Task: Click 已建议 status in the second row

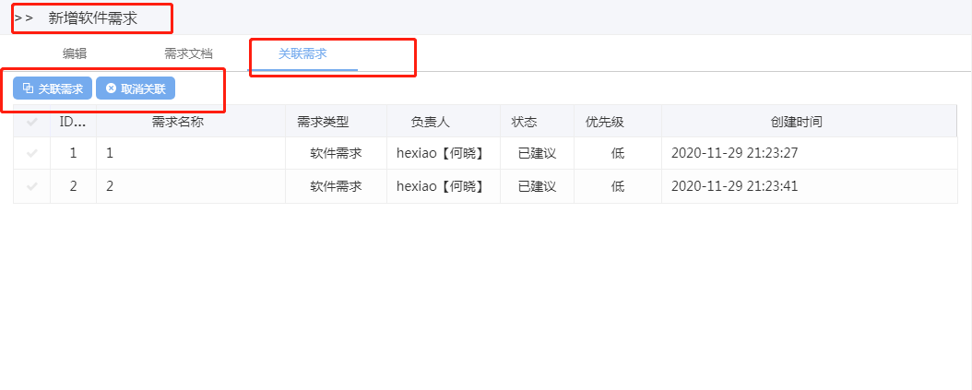Action: pos(537,186)
